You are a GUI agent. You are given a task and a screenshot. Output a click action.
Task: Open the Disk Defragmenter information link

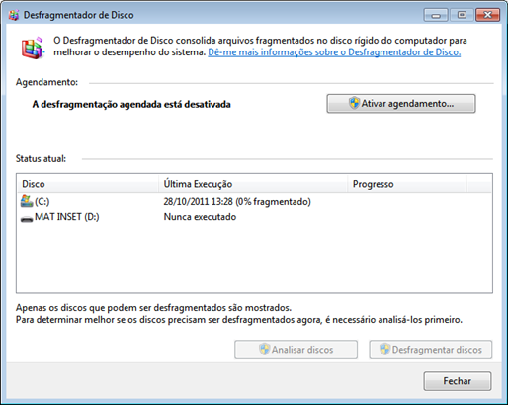click(334, 52)
